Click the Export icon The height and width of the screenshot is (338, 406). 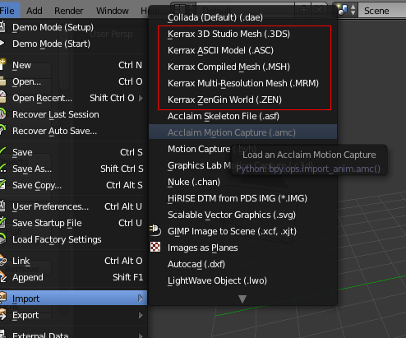2,315
